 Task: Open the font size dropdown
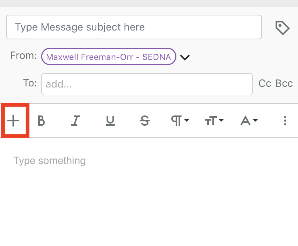point(214,121)
